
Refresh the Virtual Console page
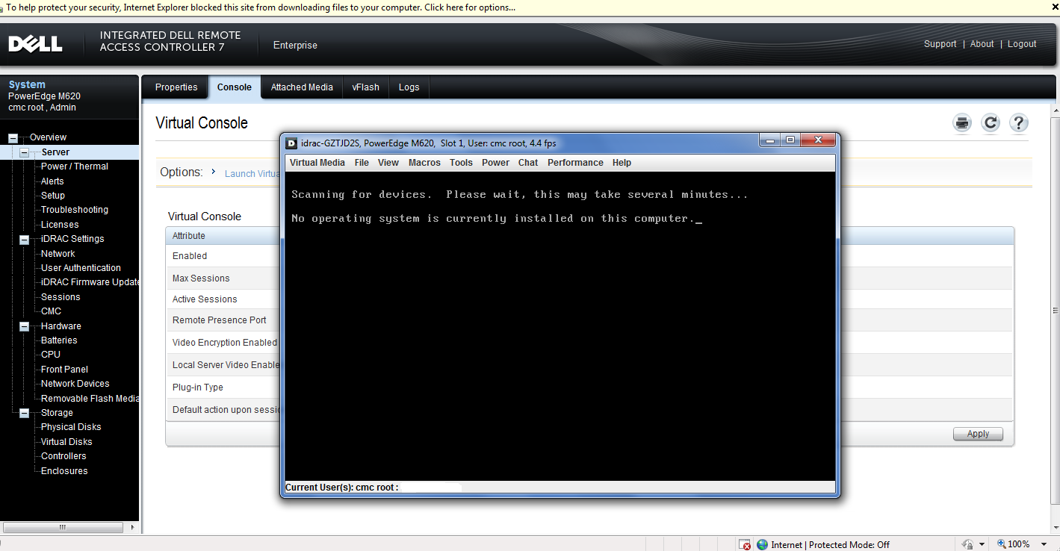[x=991, y=123]
